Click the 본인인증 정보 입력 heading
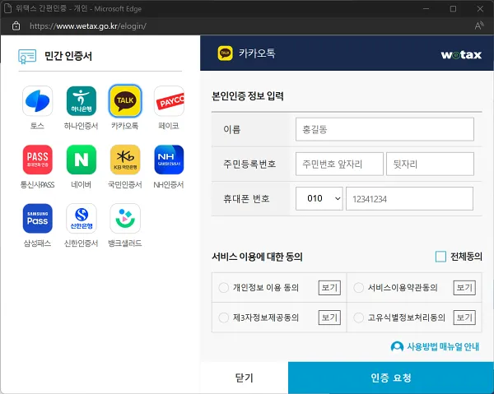This screenshot has width=494, height=394. click(248, 95)
